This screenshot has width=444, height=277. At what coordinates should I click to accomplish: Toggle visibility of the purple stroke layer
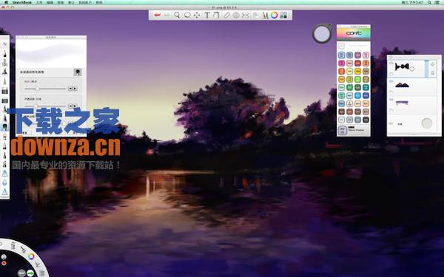point(391,100)
